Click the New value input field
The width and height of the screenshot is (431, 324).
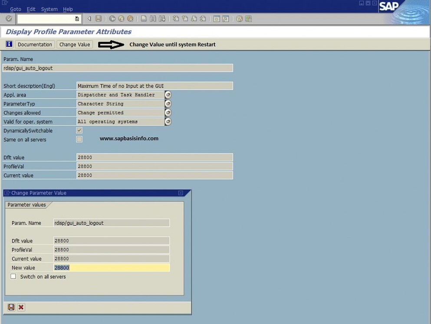pyautogui.click(x=111, y=267)
